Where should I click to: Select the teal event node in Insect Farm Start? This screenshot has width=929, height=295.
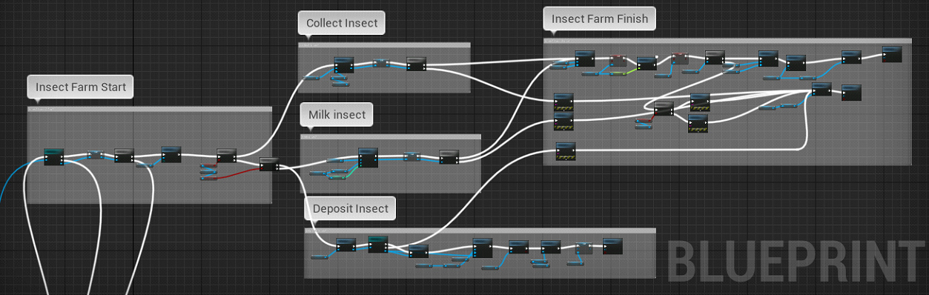[x=54, y=156]
